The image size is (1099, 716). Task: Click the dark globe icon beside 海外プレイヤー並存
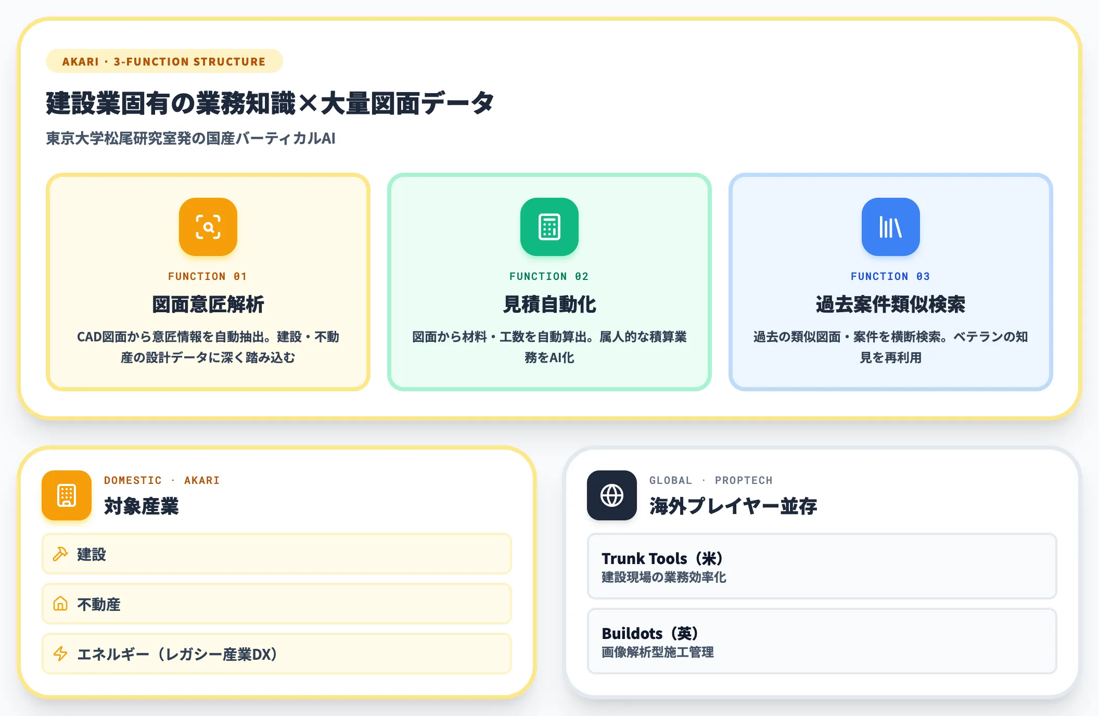click(x=612, y=495)
